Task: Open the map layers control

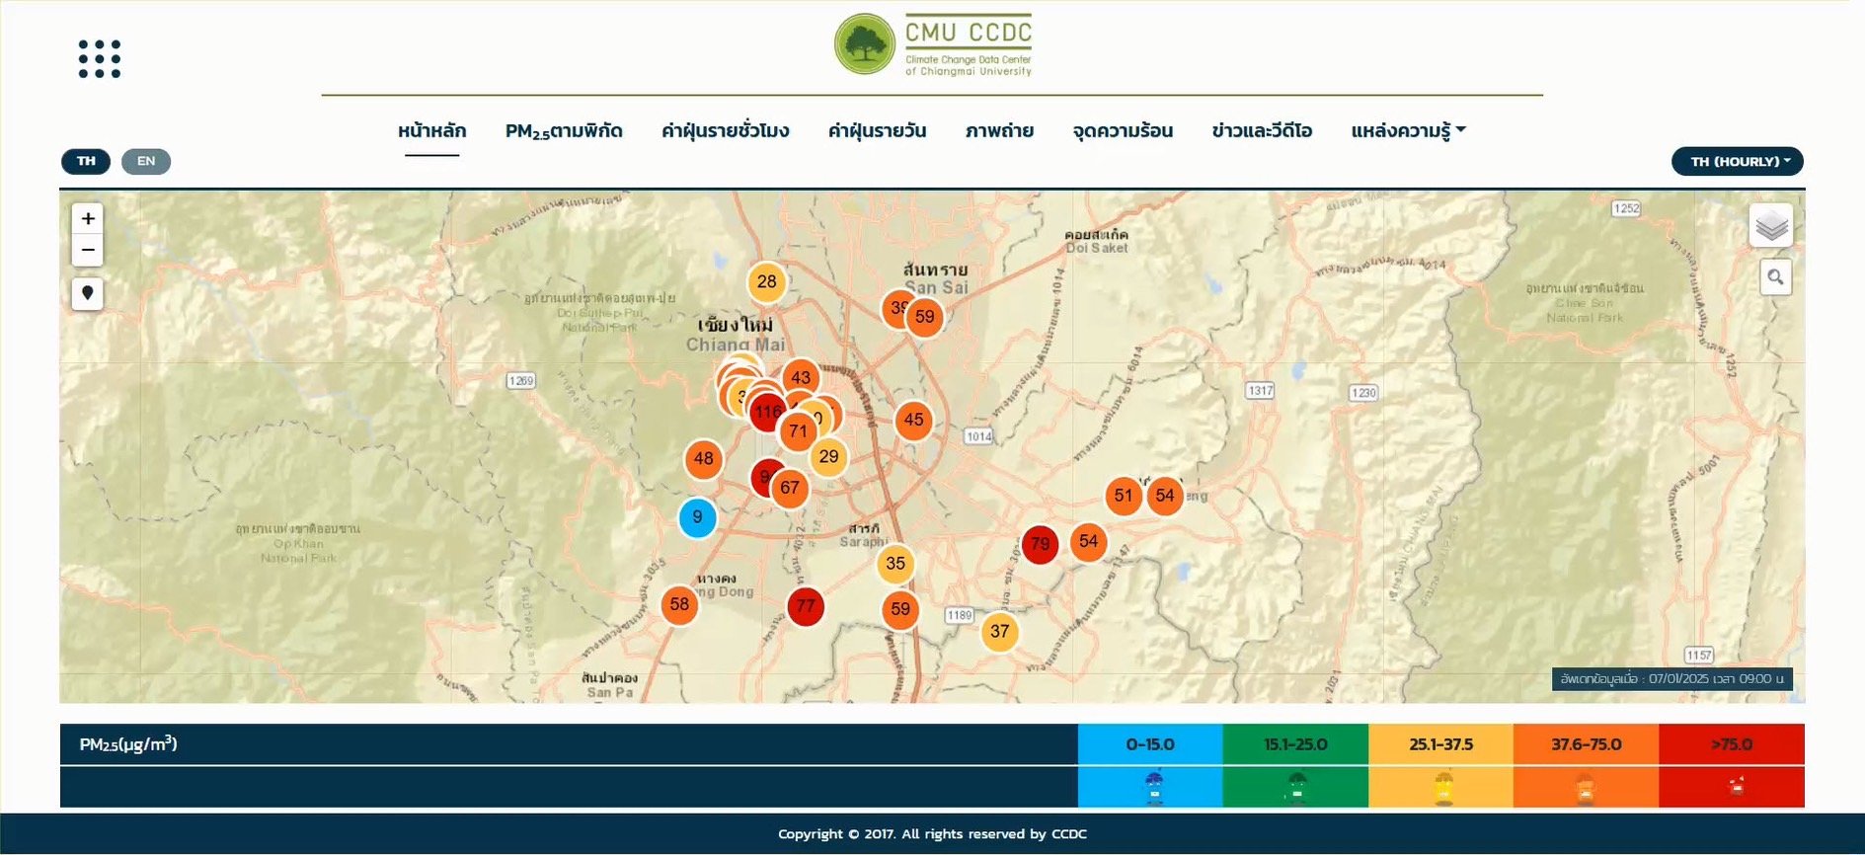Action: tap(1771, 226)
